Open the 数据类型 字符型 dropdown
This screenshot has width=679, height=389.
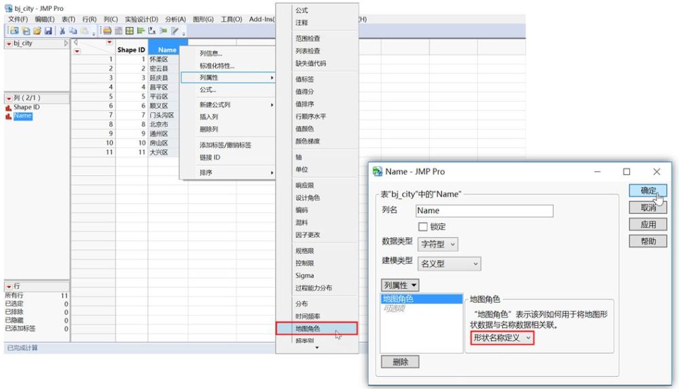438,244
